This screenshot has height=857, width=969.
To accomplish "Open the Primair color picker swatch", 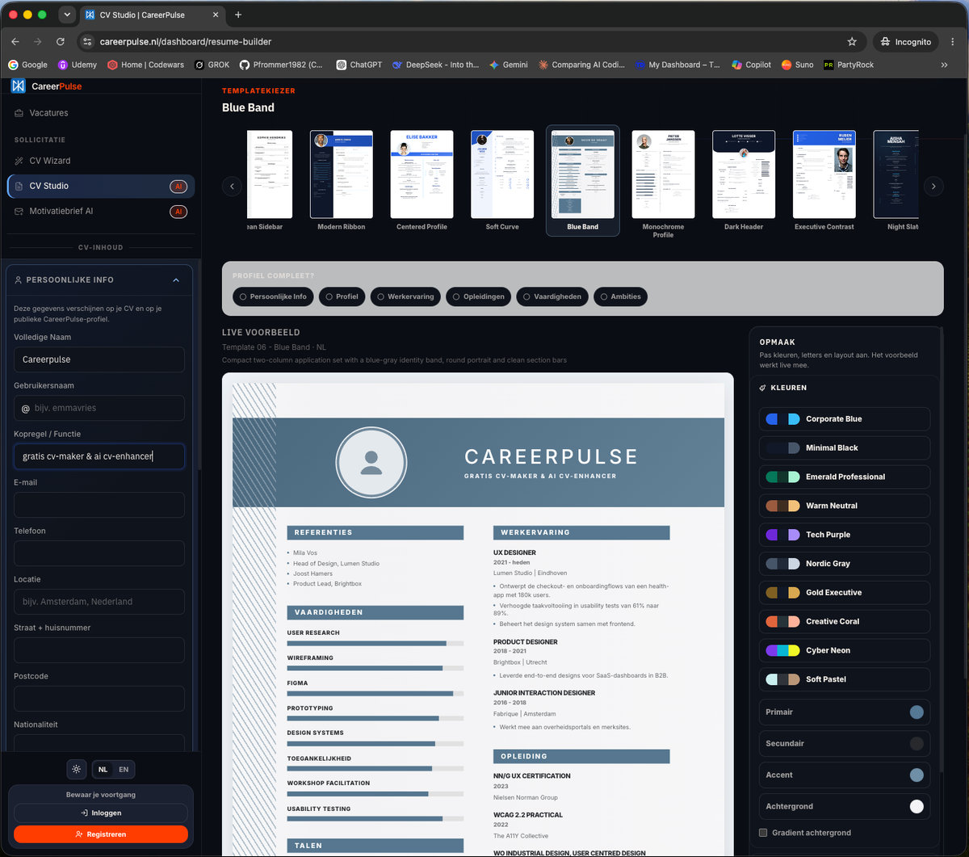I will (917, 712).
